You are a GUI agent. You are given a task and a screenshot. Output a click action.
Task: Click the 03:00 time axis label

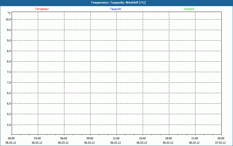coord(38,138)
